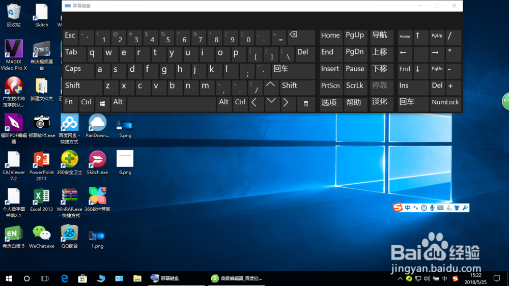Viewport: 509px width, 286px height.
Task: Click the PgUp key beside Home
Action: pyautogui.click(x=355, y=38)
